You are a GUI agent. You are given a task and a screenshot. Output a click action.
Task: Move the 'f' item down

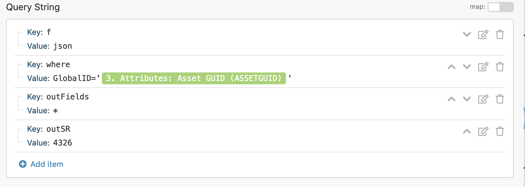tap(467, 34)
